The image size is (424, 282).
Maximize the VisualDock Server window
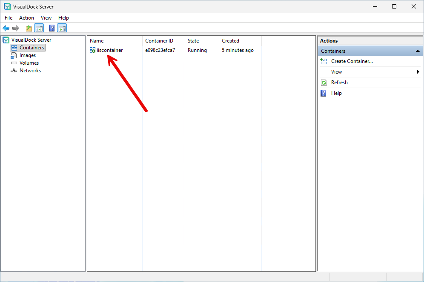coord(394,6)
